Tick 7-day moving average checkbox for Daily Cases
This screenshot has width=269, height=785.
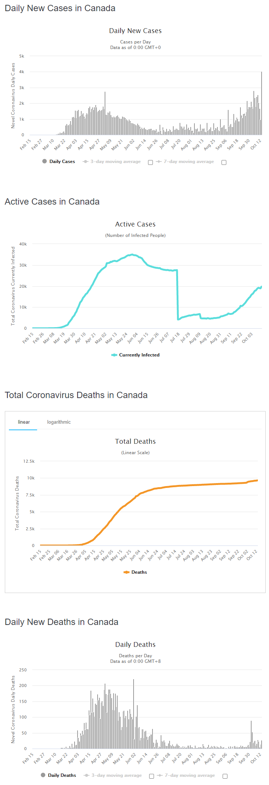coord(224,162)
